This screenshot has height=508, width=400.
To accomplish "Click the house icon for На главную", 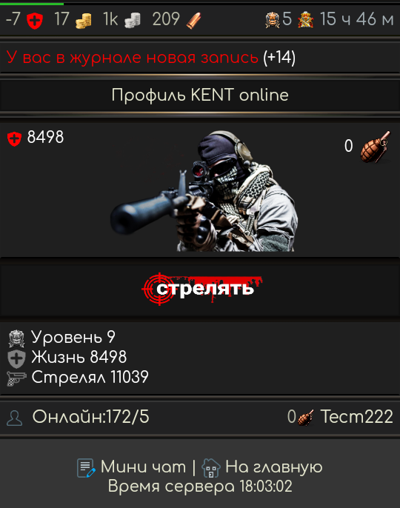I will tap(211, 467).
